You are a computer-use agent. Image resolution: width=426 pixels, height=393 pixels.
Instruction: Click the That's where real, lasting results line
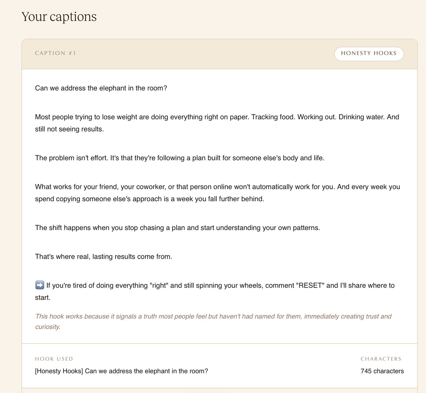coord(103,256)
